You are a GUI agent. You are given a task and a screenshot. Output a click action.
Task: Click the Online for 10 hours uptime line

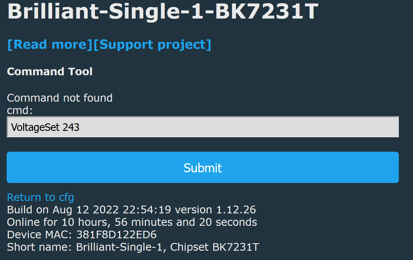click(132, 222)
